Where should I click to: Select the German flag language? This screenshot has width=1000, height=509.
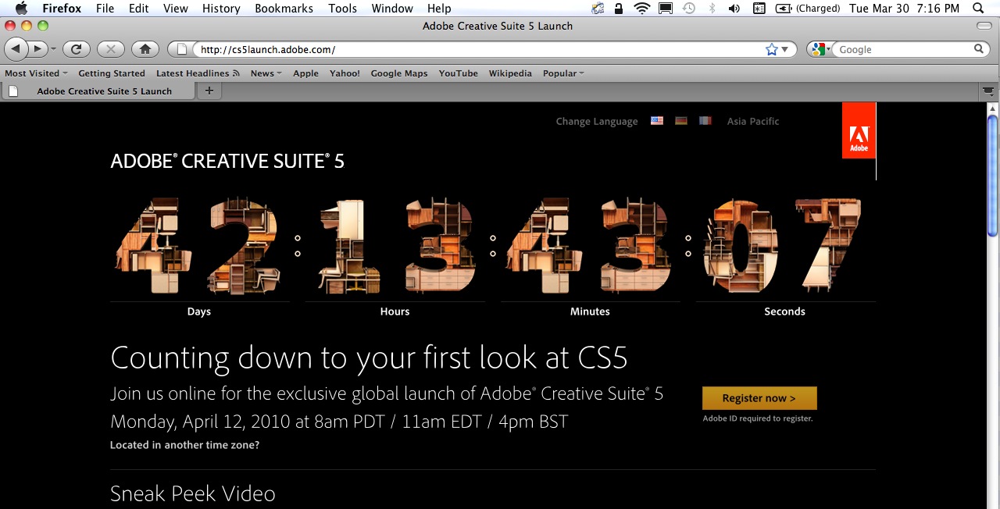[681, 121]
